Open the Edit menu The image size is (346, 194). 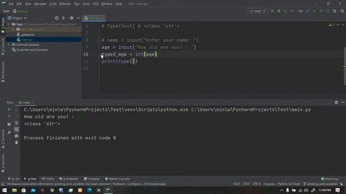click(x=19, y=4)
